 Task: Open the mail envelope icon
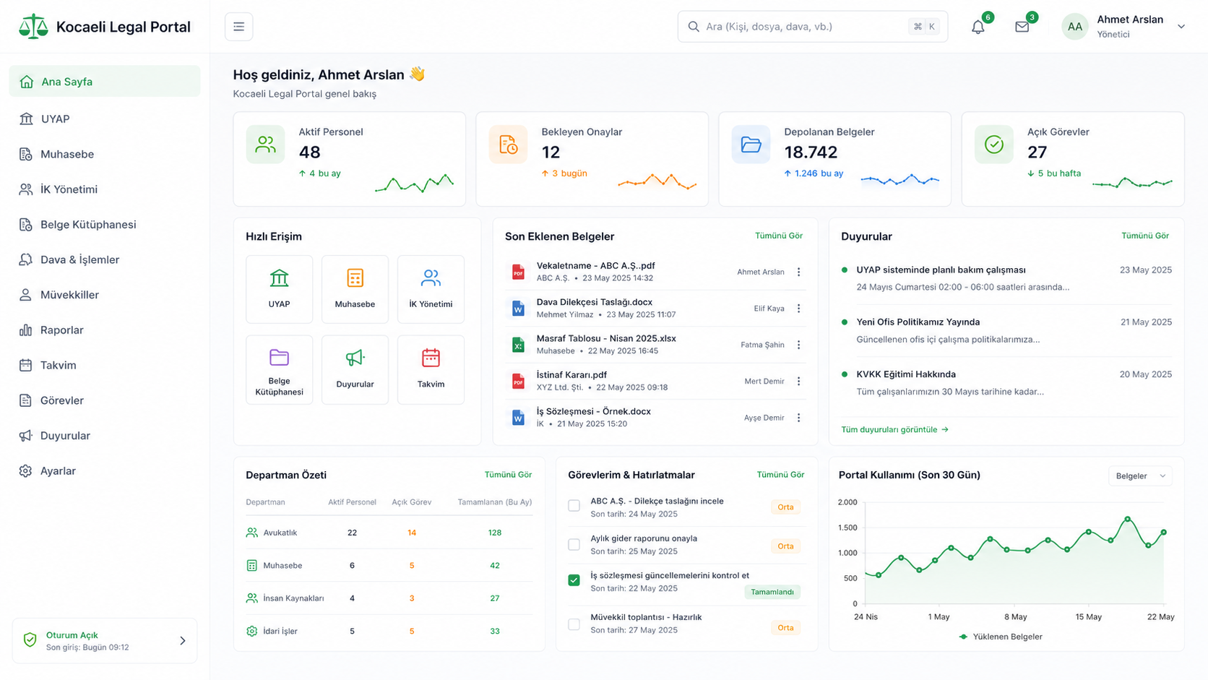coord(1022,27)
